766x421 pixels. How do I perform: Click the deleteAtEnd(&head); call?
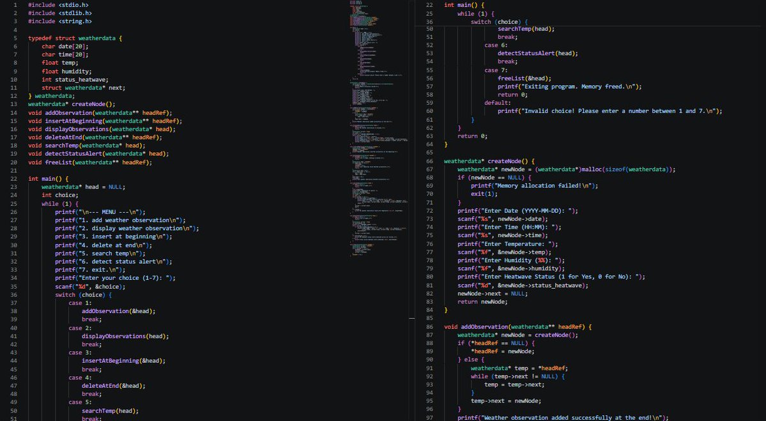(x=114, y=386)
